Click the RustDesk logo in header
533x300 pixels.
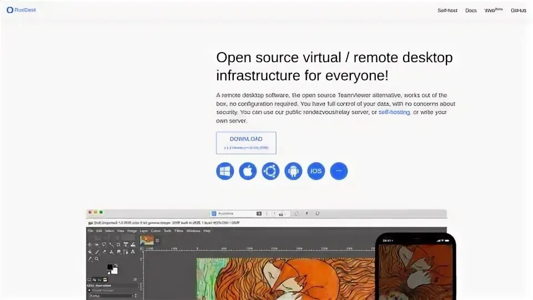coord(21,10)
